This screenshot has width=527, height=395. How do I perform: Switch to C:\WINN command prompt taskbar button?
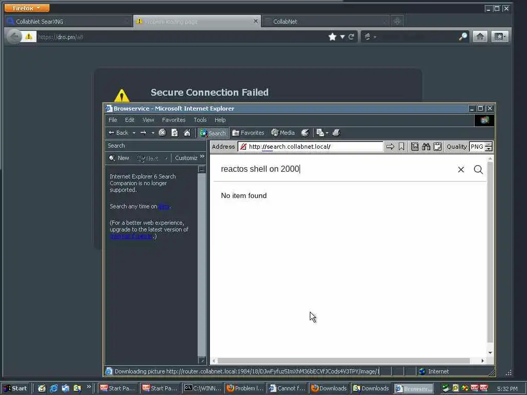click(203, 388)
